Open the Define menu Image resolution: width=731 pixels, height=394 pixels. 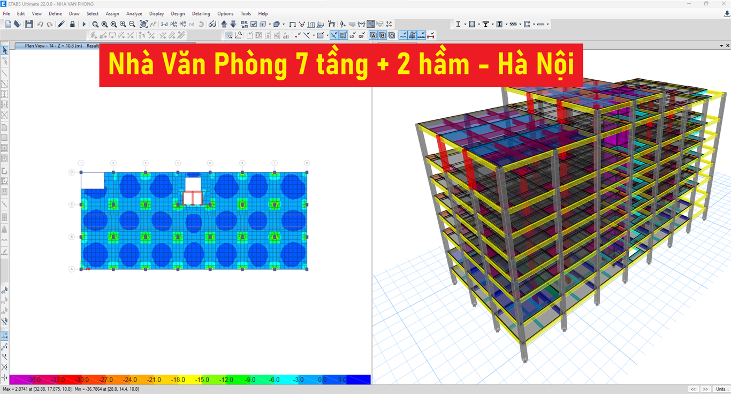pyautogui.click(x=55, y=13)
